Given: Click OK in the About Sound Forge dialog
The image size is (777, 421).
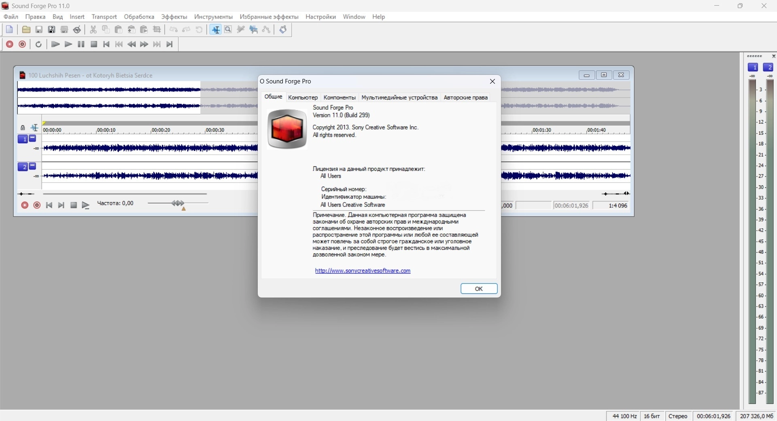Looking at the screenshot, I should 479,289.
